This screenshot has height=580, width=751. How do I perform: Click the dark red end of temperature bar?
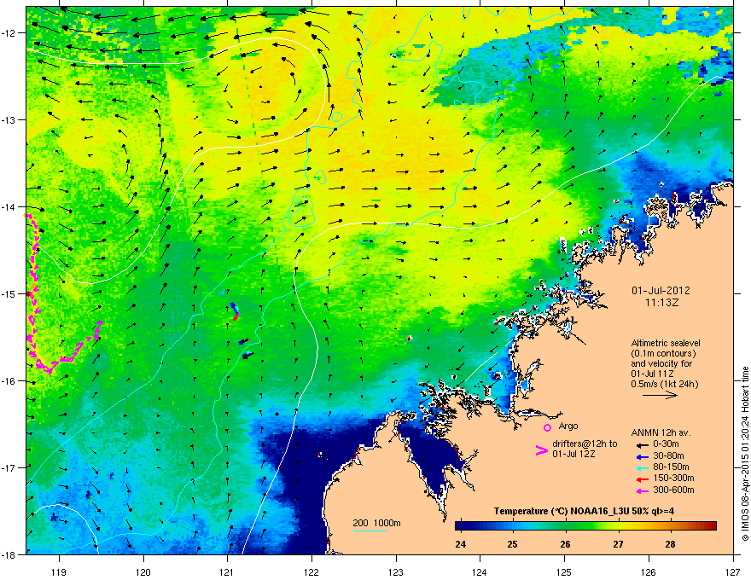(x=711, y=526)
